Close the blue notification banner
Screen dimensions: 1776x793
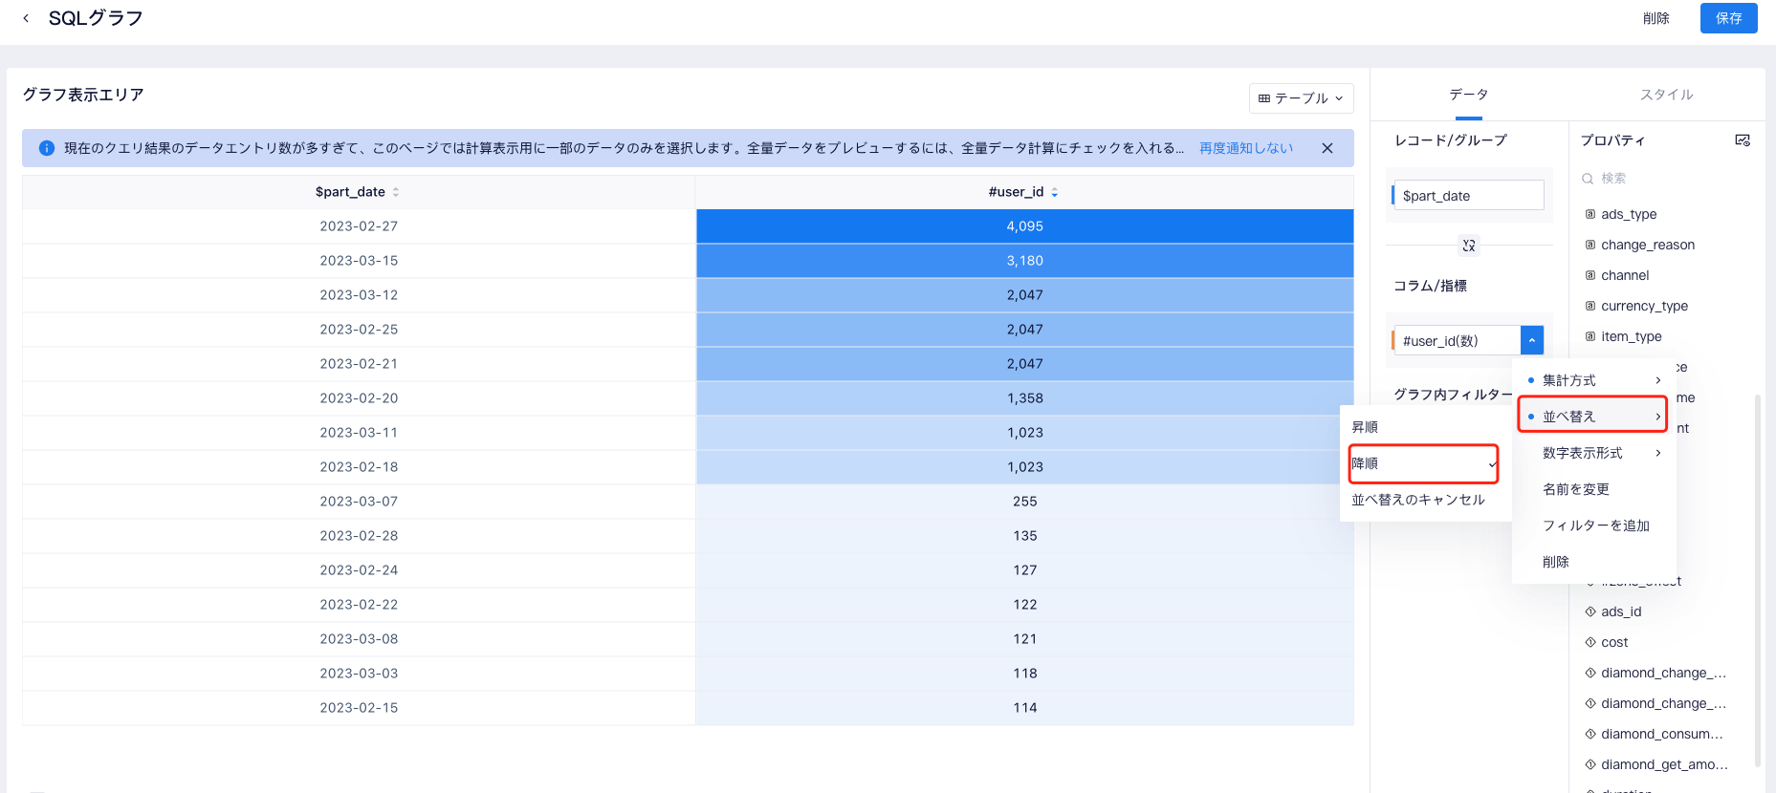(1327, 148)
